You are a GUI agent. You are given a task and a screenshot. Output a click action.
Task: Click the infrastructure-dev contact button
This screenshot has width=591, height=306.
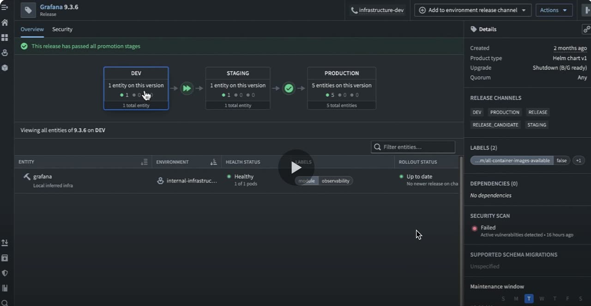[x=377, y=10]
